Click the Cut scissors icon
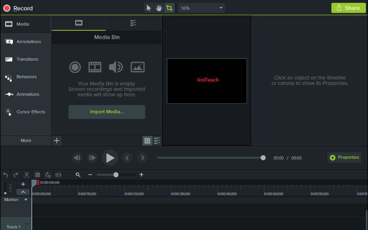Image resolution: width=368 pixels, height=230 pixels. click(27, 175)
